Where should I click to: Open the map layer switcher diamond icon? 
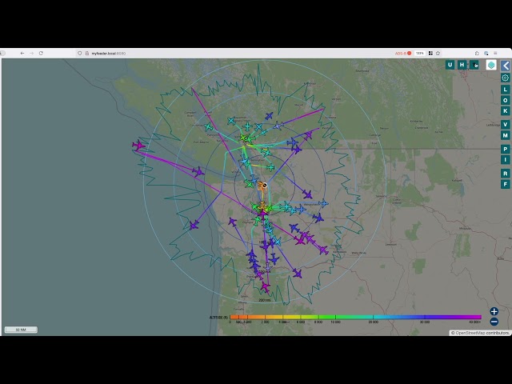point(491,65)
